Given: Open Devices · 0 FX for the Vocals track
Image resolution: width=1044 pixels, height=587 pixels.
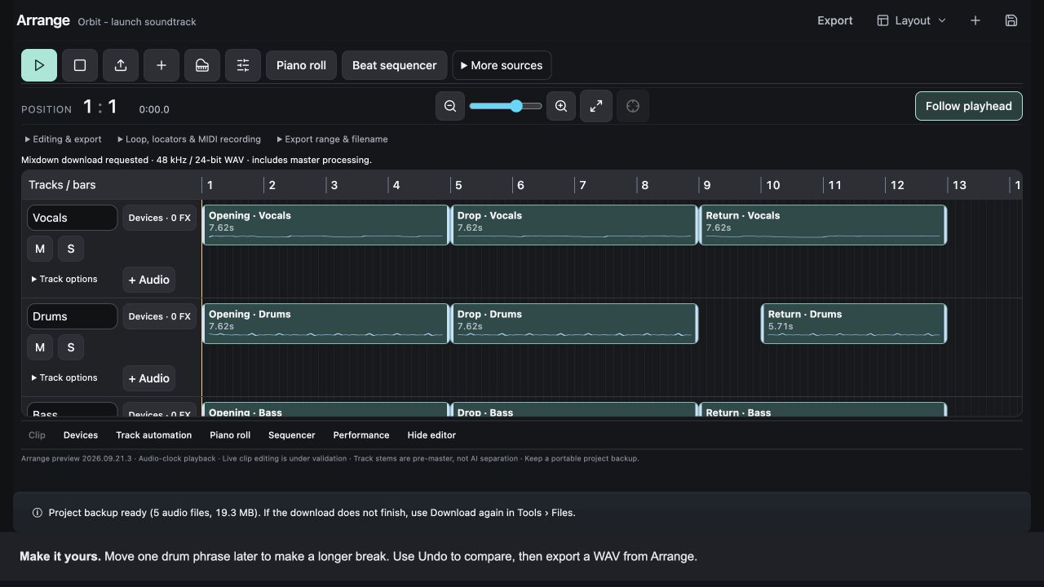Looking at the screenshot, I should (x=160, y=218).
